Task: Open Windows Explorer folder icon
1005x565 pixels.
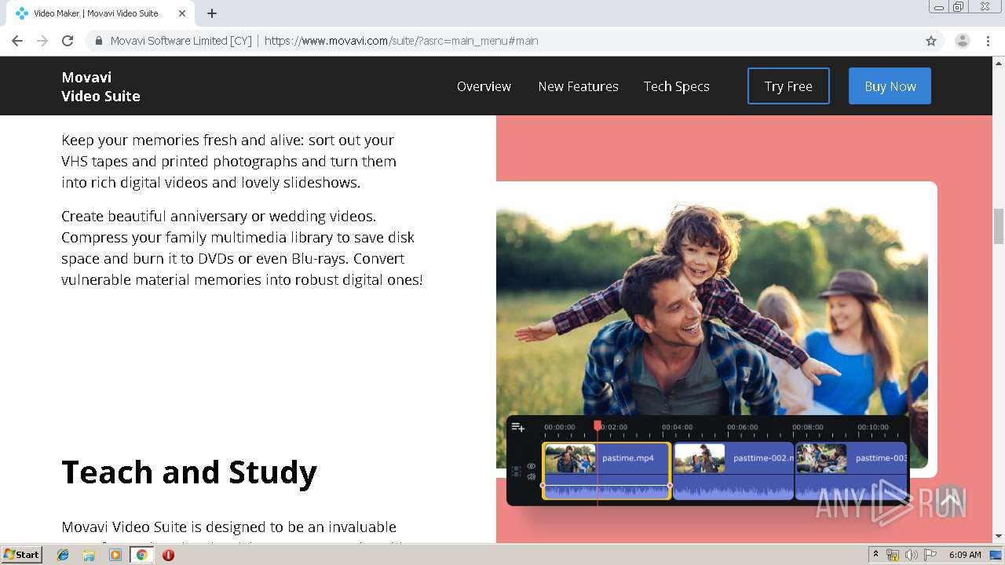Action: pyautogui.click(x=89, y=555)
